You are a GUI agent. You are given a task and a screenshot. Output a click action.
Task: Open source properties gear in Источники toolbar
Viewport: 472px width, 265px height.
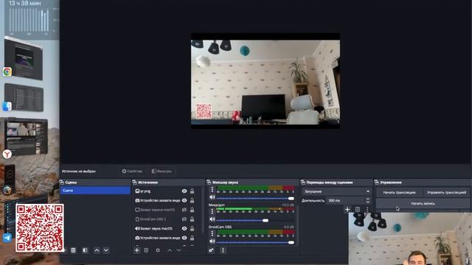pos(158,250)
